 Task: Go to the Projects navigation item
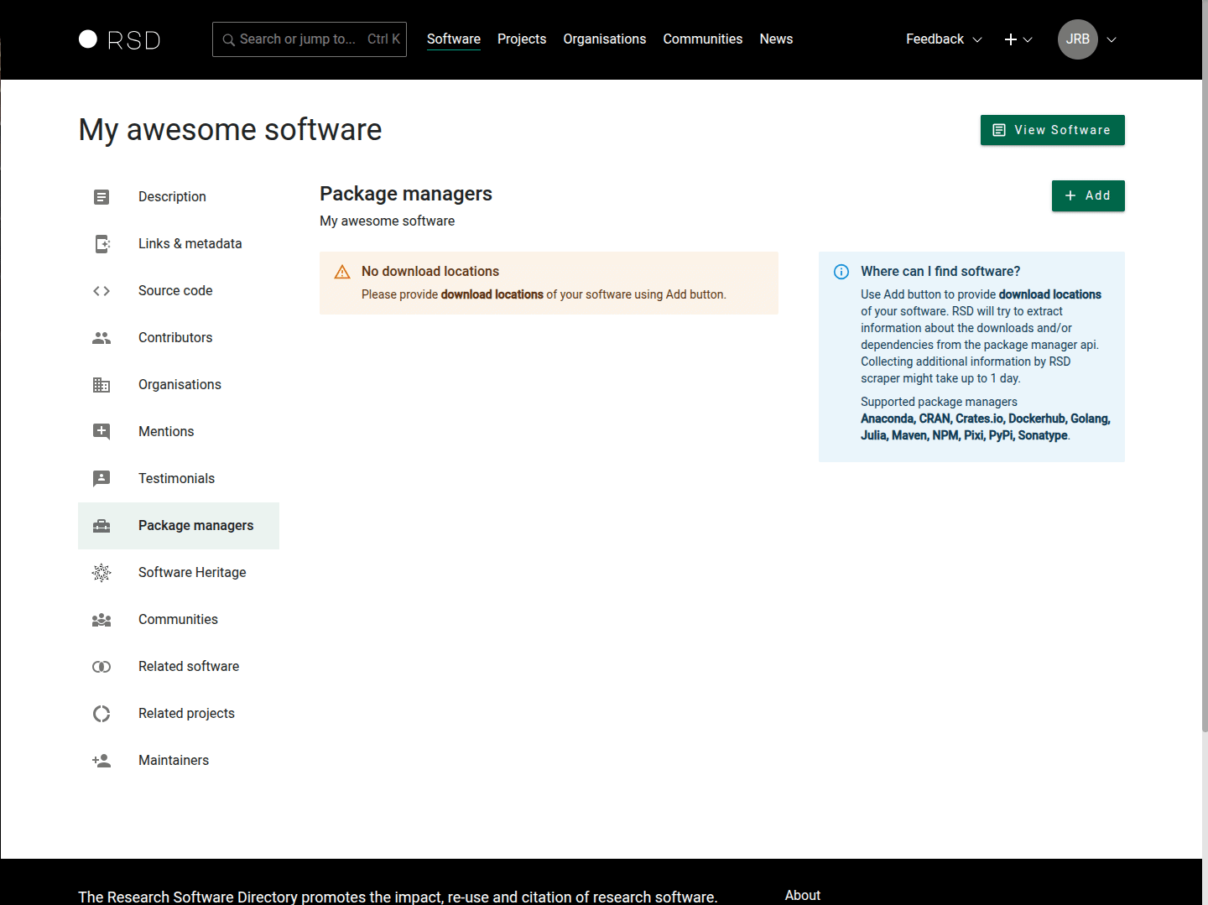(x=521, y=39)
